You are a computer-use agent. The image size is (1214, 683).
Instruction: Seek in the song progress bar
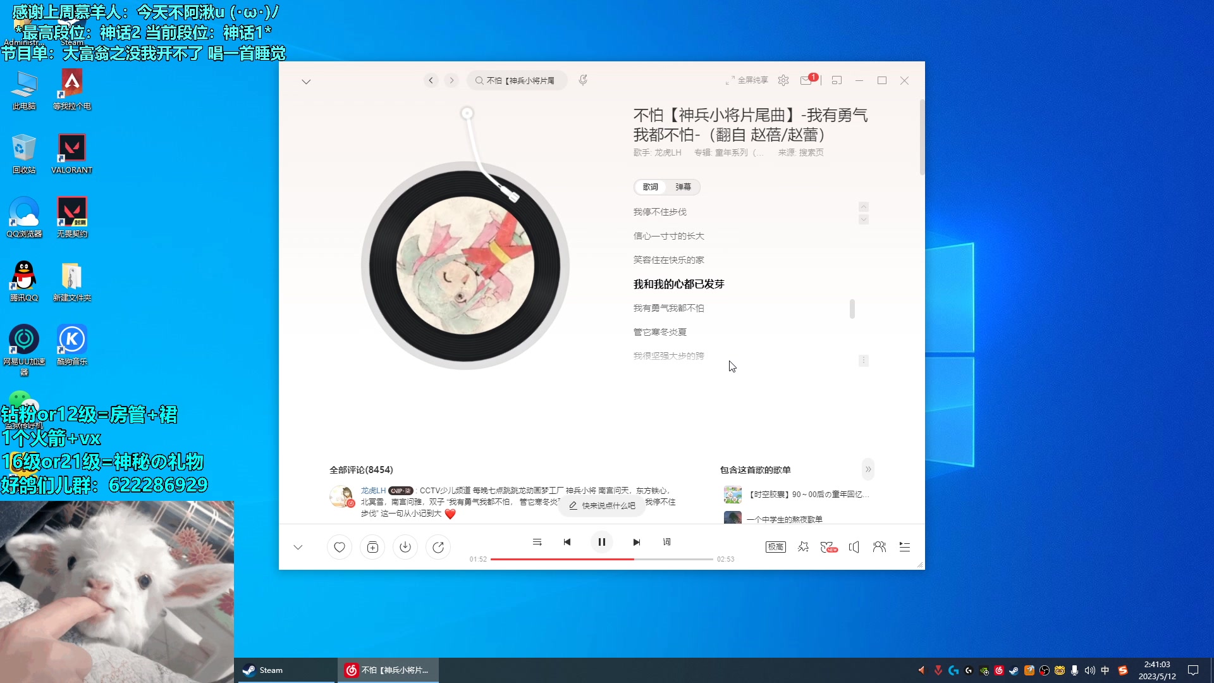click(602, 559)
